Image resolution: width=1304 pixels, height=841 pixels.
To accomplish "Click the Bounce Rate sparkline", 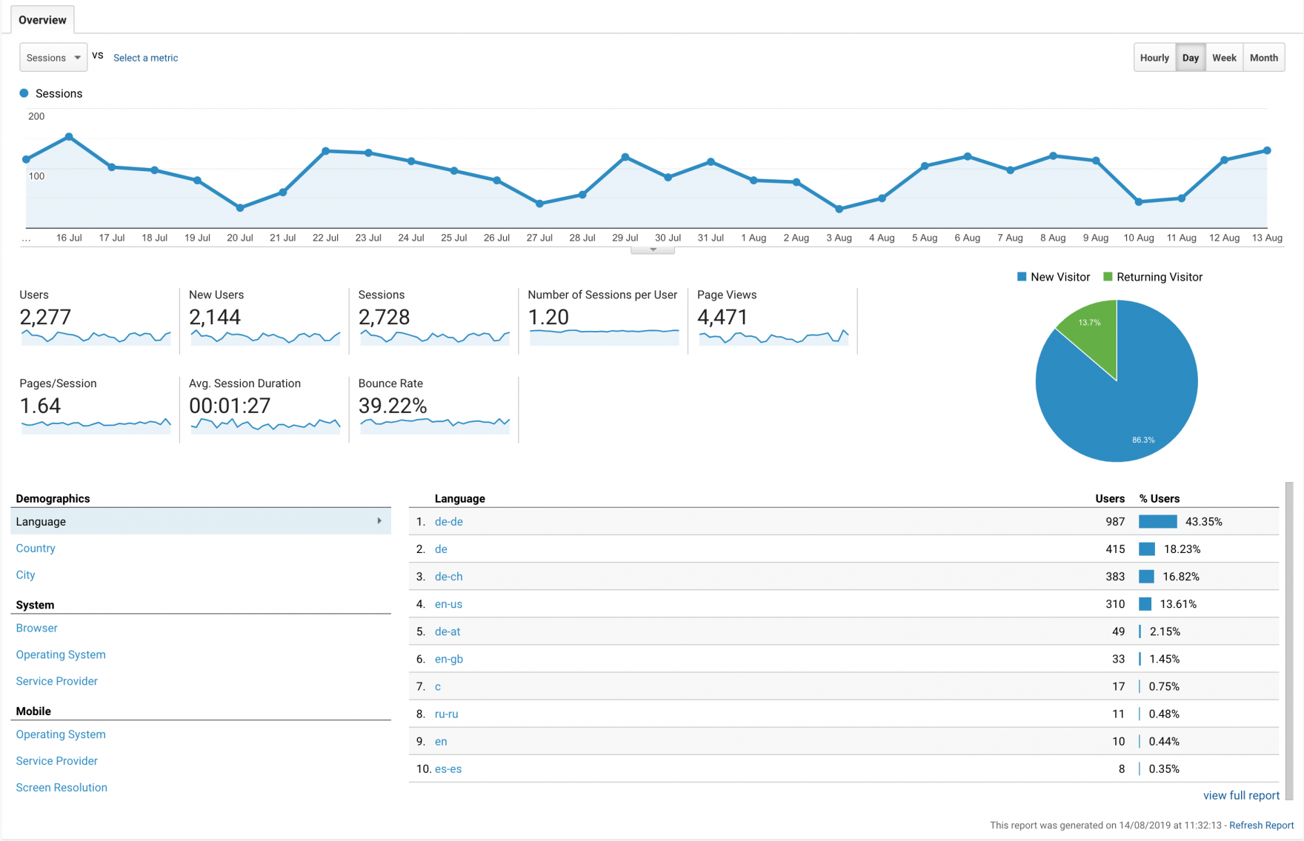I will click(x=435, y=423).
